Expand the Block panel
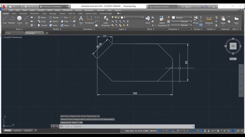Viewport: 245px width, 137px height. (150, 29)
